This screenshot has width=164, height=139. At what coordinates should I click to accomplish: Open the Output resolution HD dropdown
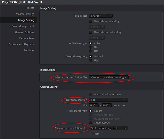(109, 100)
